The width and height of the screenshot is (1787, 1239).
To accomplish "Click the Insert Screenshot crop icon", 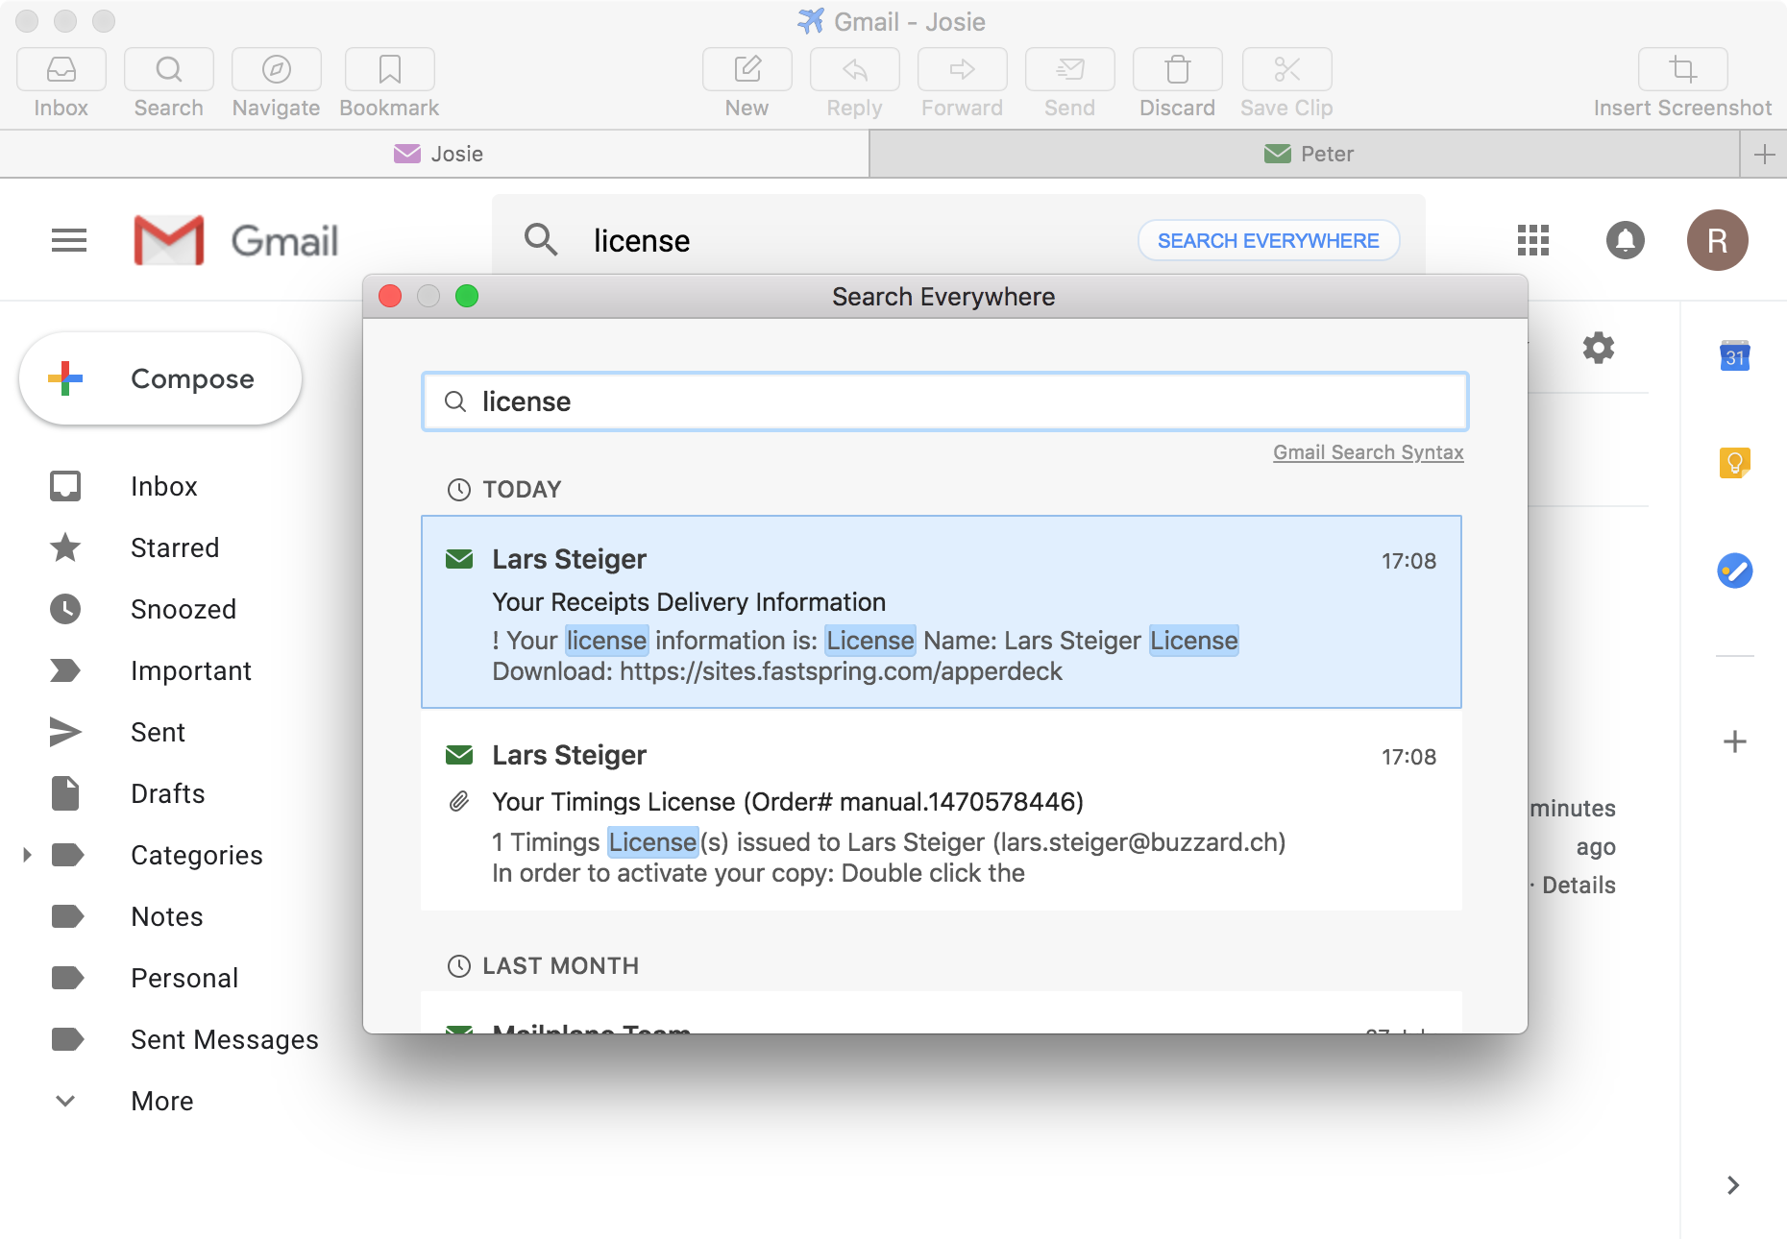I will pos(1683,69).
